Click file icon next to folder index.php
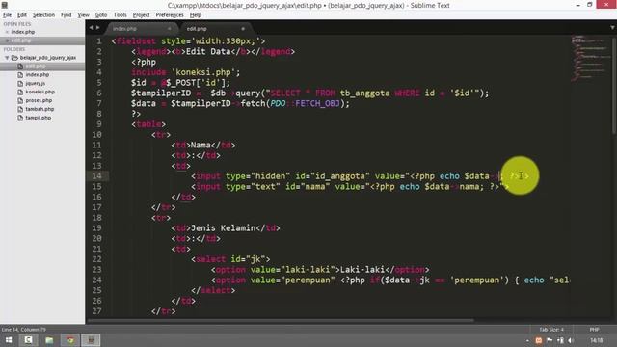617x347 pixels. coord(20,75)
